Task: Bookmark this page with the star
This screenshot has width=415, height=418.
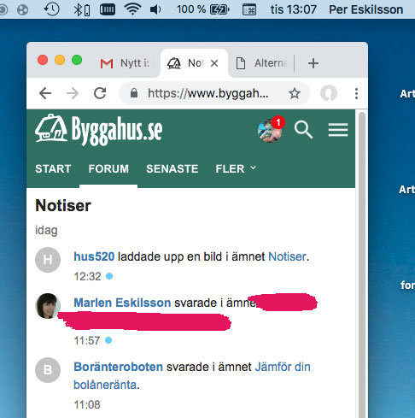Action: (x=295, y=93)
